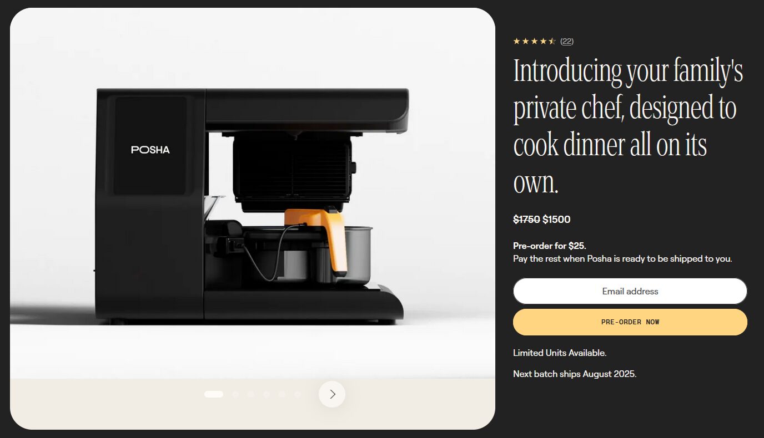Click the five-star rating icons
Viewport: 764px width, 438px height.
(x=534, y=41)
